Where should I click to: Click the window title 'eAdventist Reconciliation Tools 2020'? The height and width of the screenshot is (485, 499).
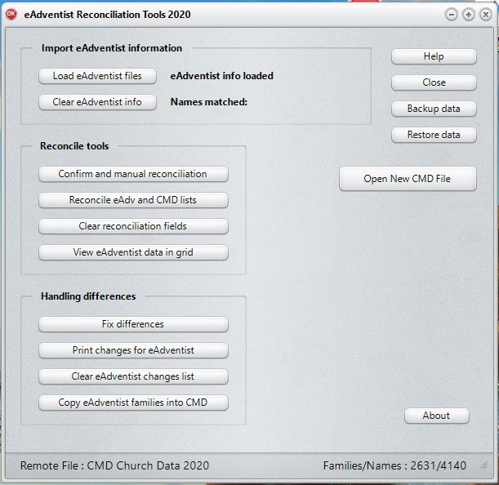107,15
